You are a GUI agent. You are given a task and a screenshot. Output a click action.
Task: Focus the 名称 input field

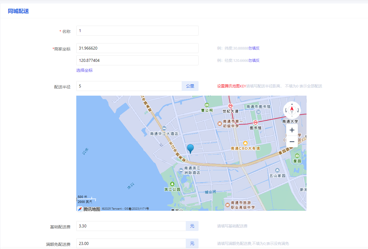[x=137, y=31]
